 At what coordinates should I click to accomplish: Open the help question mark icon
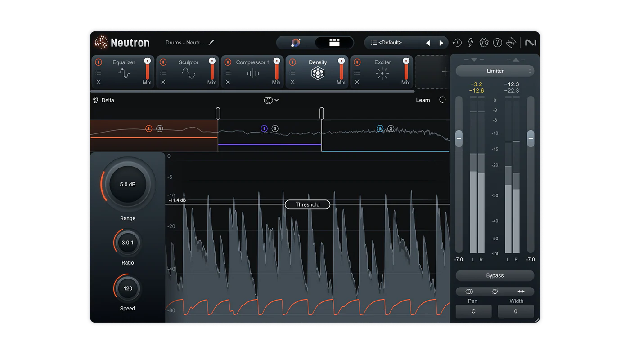point(497,43)
